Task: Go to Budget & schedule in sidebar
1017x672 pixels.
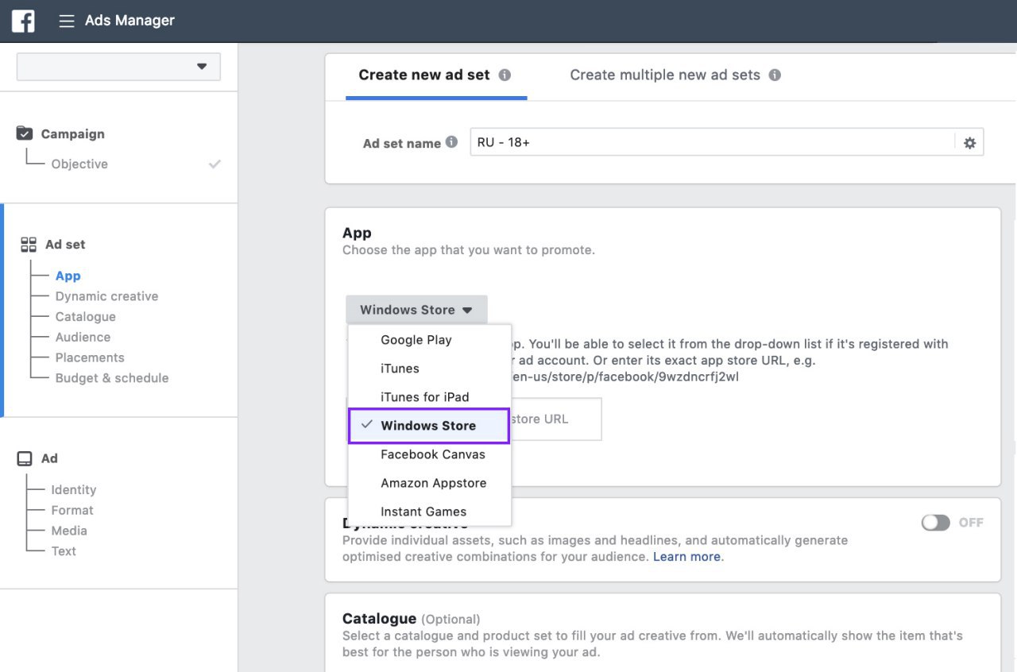Action: pos(112,378)
